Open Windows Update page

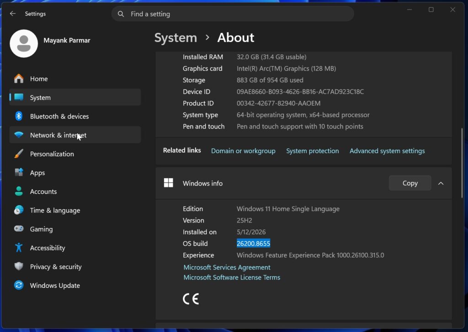point(75,285)
